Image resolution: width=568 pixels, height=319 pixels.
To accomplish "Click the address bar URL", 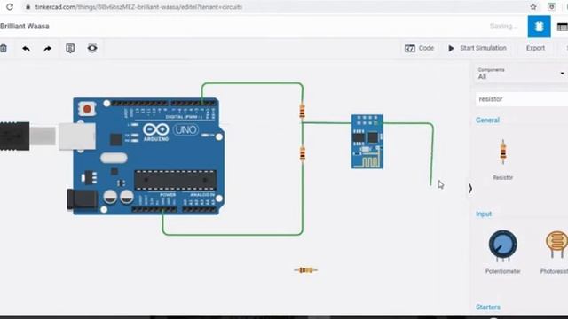I will coord(138,7).
